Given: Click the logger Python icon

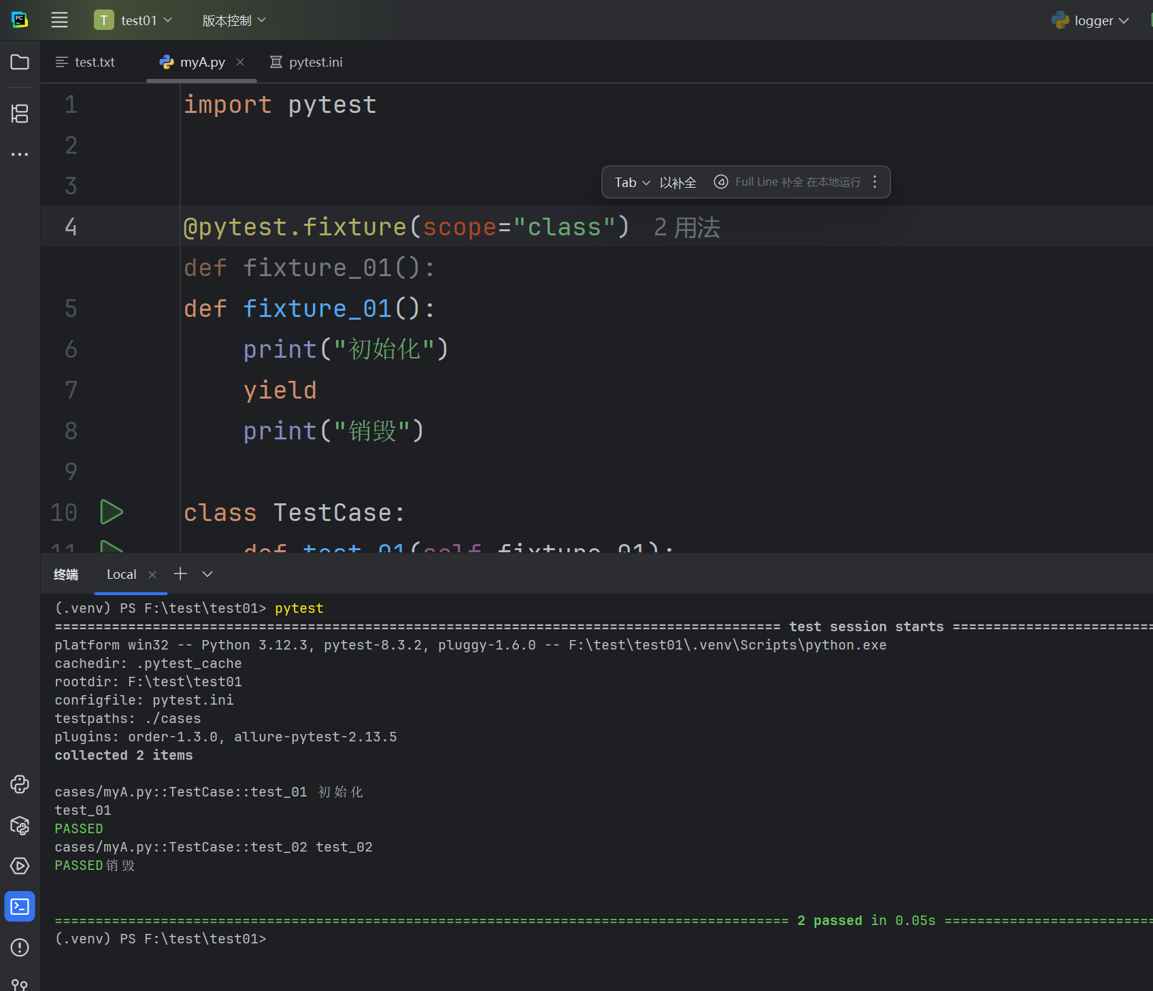Looking at the screenshot, I should 1060,20.
